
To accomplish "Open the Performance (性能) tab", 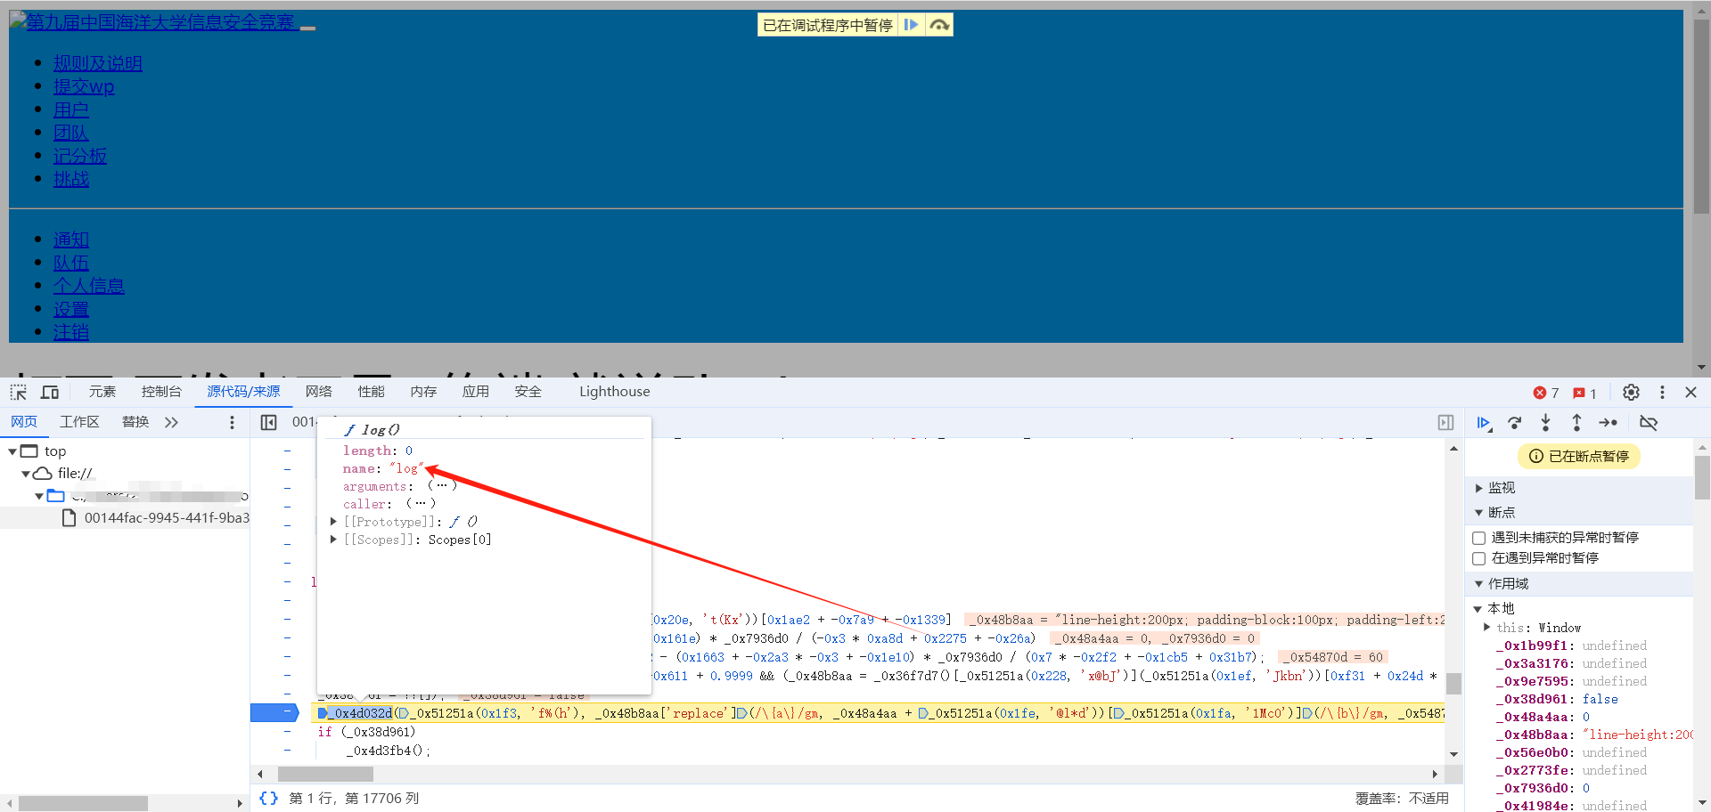I will (x=371, y=392).
